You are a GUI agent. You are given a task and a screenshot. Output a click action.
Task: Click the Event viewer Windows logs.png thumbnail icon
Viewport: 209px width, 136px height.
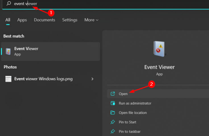pos(8,79)
